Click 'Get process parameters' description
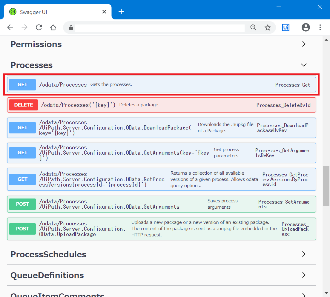The width and height of the screenshot is (330, 297). 226,153
